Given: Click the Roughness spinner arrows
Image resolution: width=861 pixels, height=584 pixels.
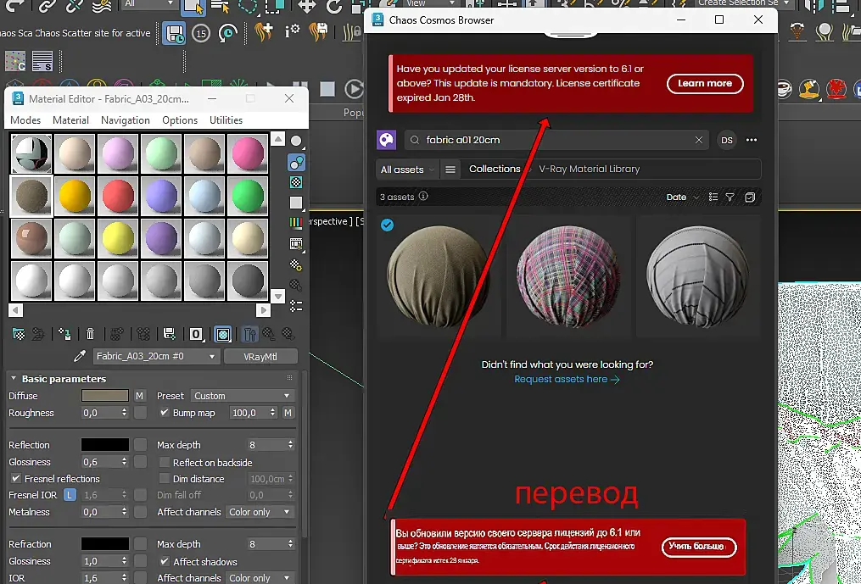Looking at the screenshot, I should pos(125,412).
